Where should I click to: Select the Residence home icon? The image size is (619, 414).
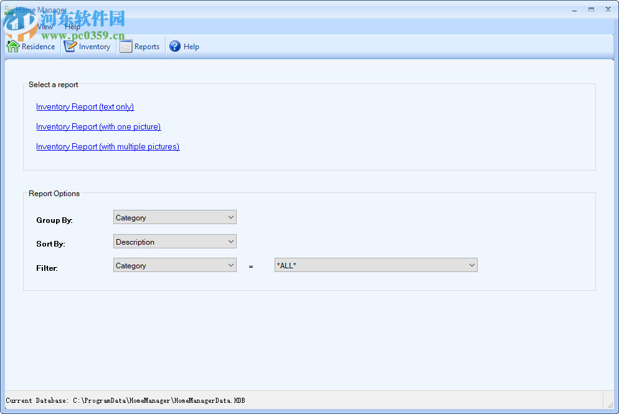[x=12, y=46]
